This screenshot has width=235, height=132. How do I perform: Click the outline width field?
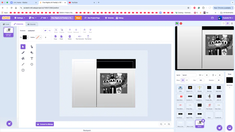46,37
